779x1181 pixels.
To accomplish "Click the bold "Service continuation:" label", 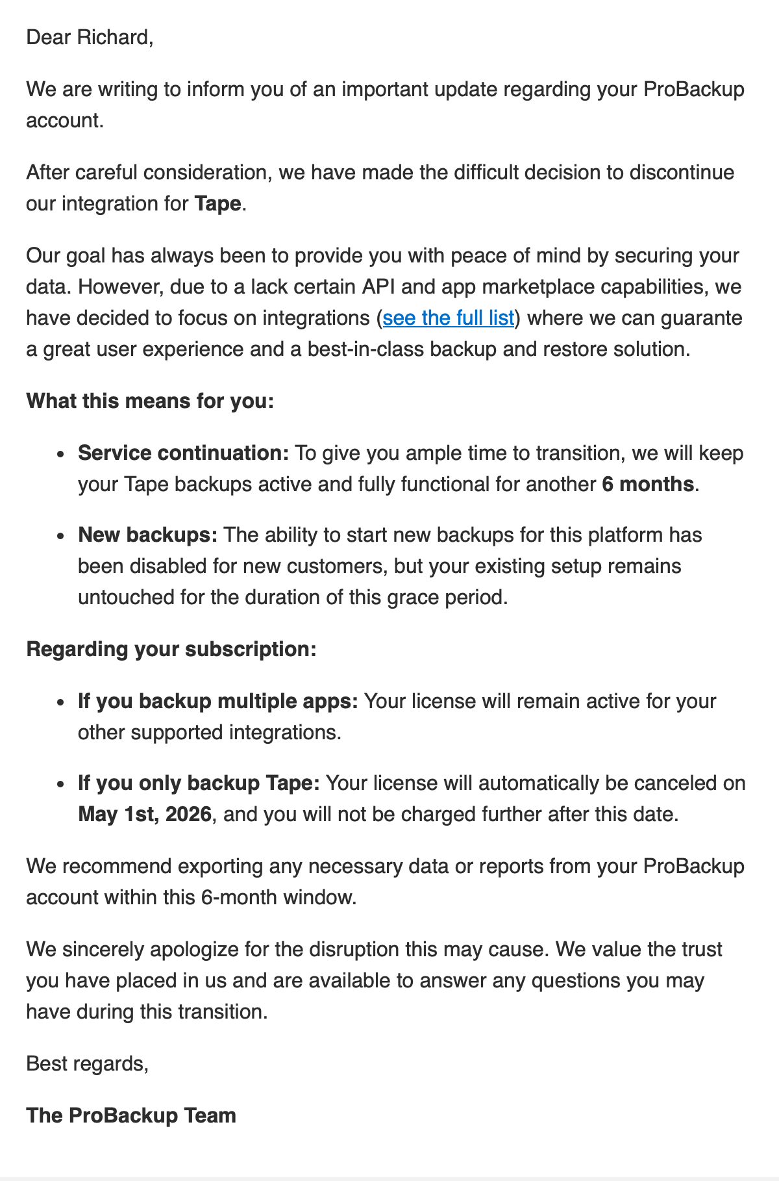I will click(183, 453).
